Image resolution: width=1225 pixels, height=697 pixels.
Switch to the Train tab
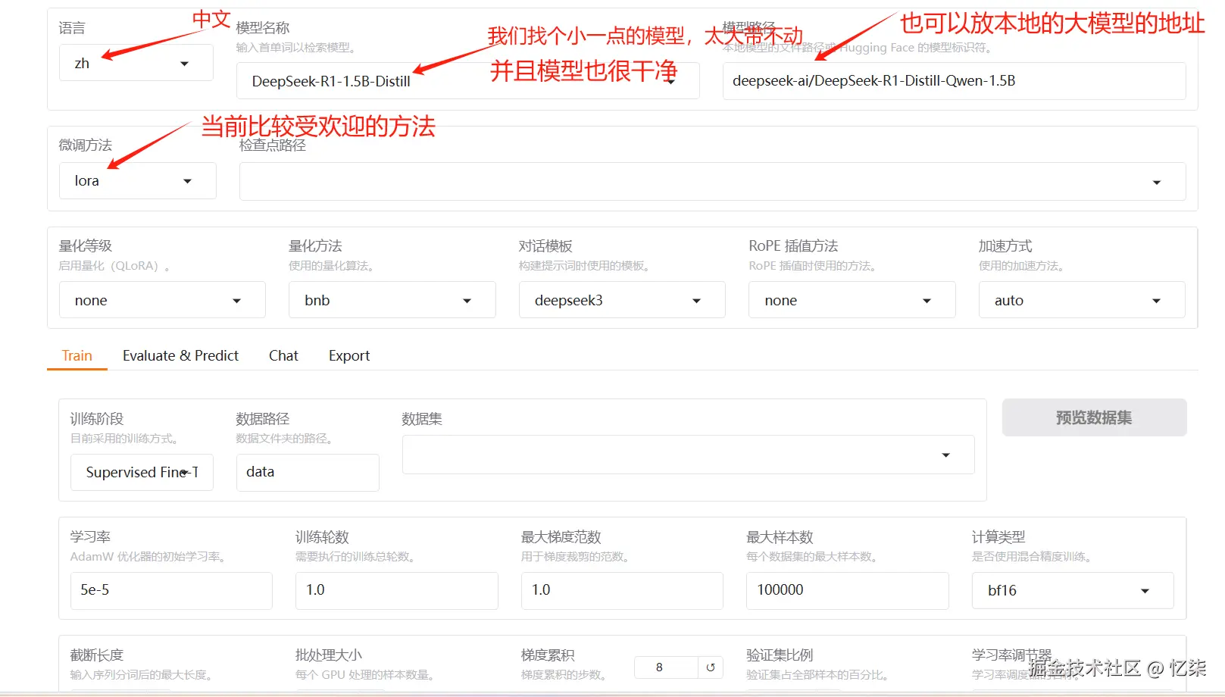point(77,355)
